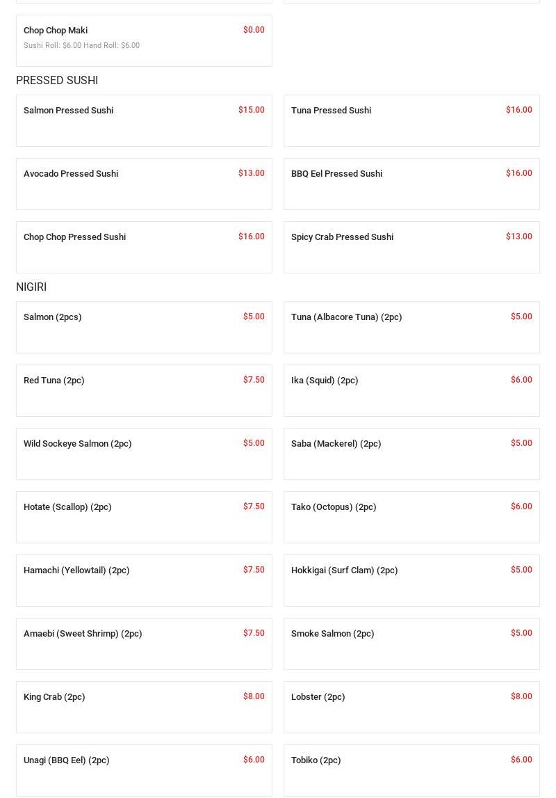This screenshot has width=556, height=798.
Task: Pick Tako (Octopus) nigiri
Action: (x=334, y=507)
